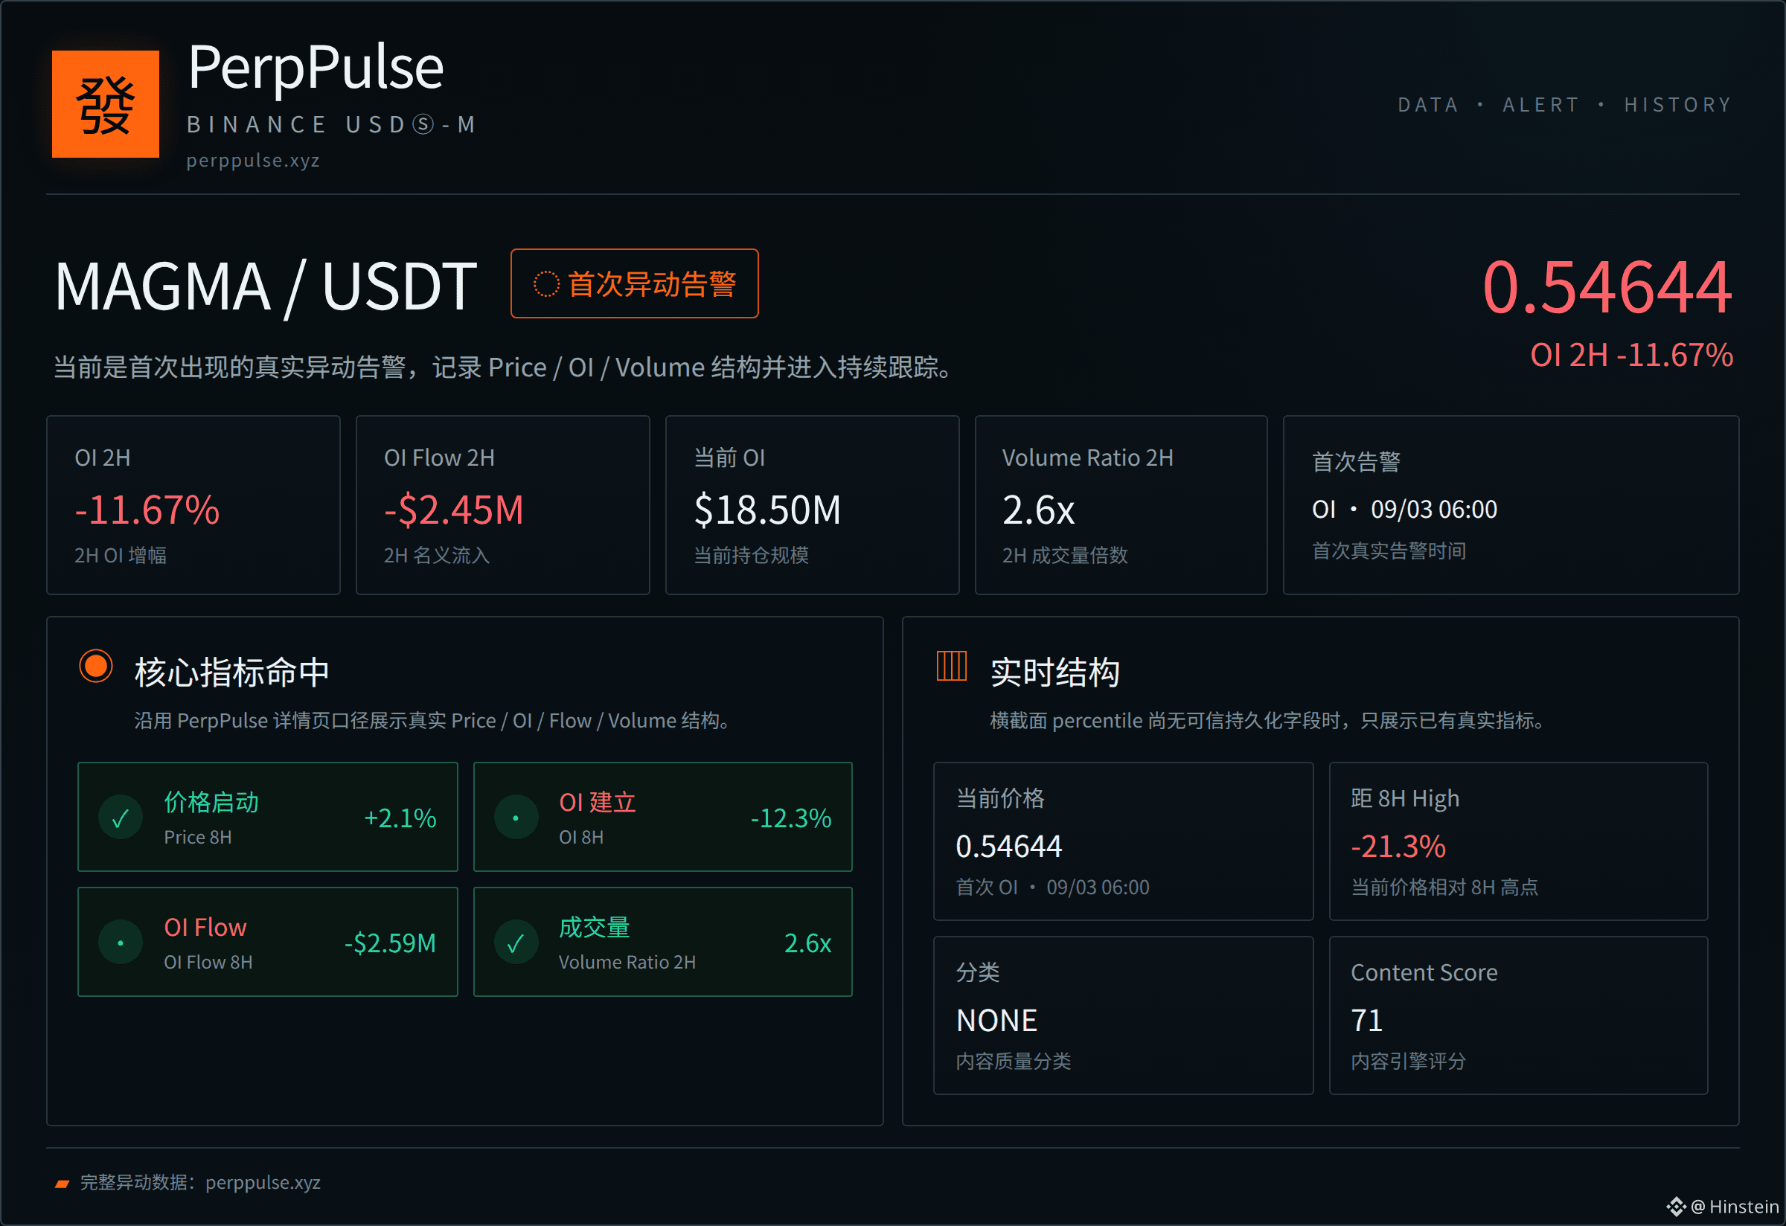Click the Price 8H checkmark icon
This screenshot has width=1786, height=1226.
(121, 818)
